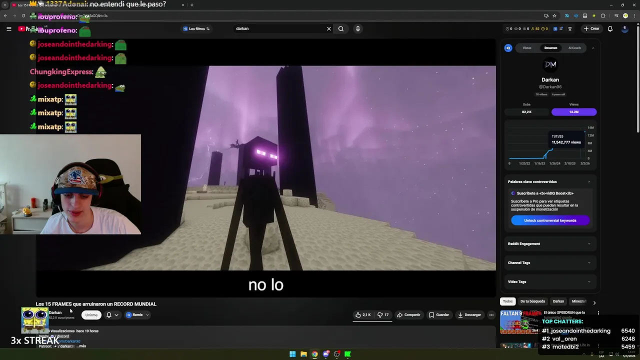The image size is (640, 360).
Task: Open the notification bell dropdown for Darkan
Action: [112, 315]
